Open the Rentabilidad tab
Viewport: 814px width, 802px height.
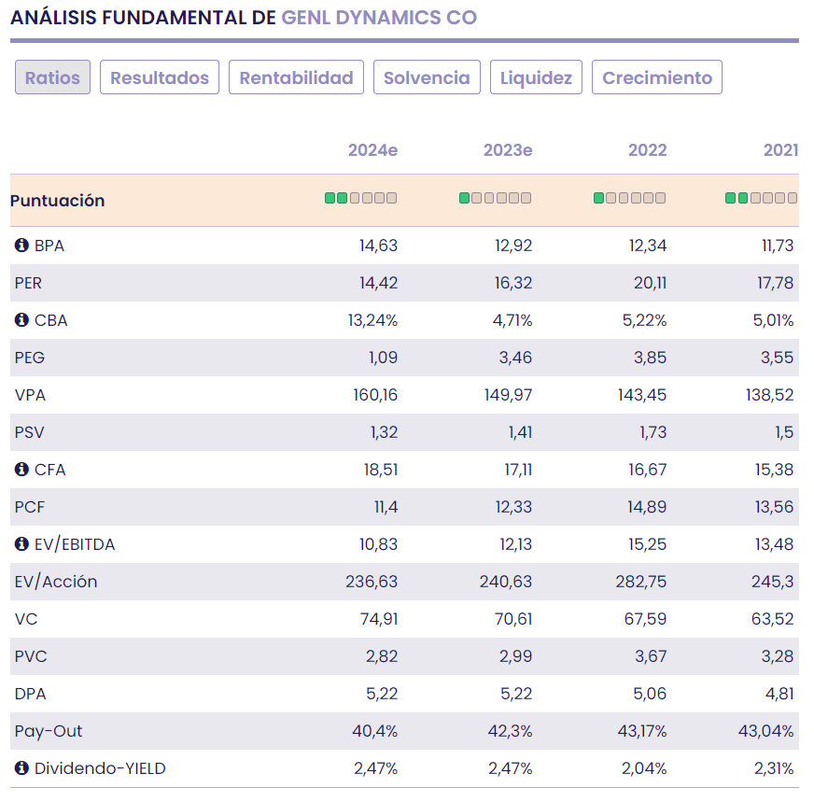tap(296, 77)
